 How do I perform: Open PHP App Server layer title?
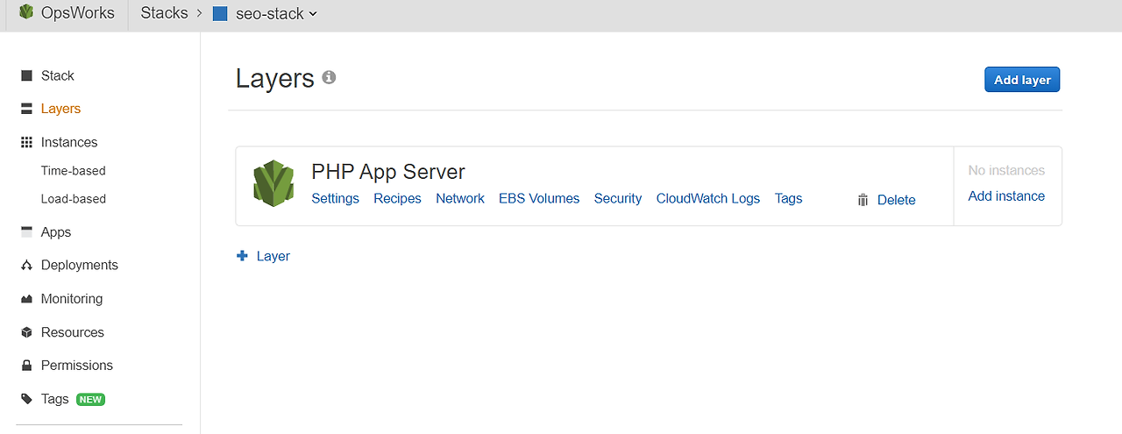click(x=388, y=172)
